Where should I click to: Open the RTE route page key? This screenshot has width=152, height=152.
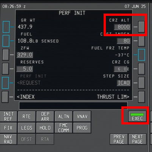(x=26, y=116)
